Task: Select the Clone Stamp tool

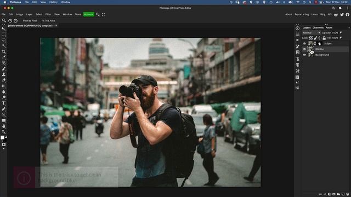Action: click(x=3, y=74)
